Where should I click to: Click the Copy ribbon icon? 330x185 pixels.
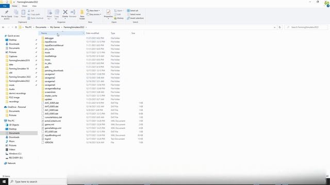click(16, 12)
